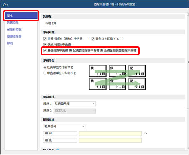Click the blue info icon at bottom
Image resolution: width=189 pixels, height=155 pixels.
tap(58, 150)
